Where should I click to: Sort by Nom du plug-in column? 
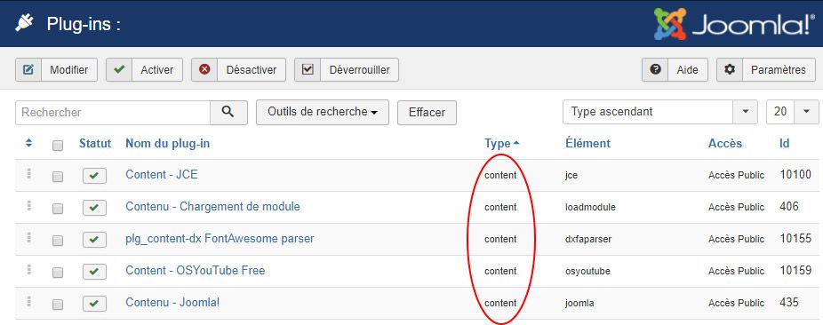point(167,143)
